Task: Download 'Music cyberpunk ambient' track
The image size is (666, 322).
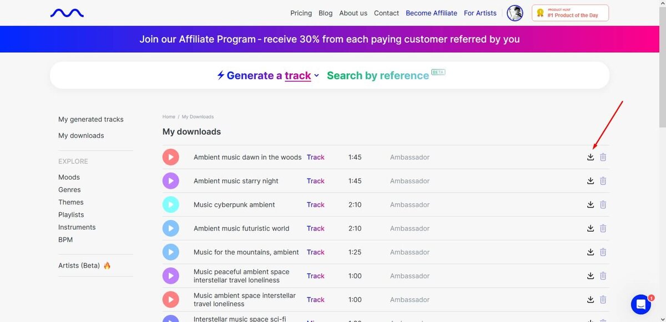Action: point(591,205)
